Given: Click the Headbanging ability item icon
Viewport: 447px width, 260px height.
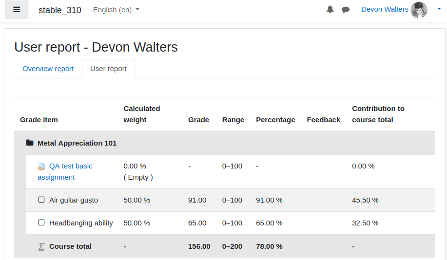Looking at the screenshot, I should pos(41,223).
